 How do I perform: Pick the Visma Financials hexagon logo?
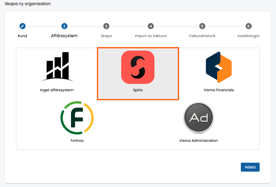coord(219,67)
